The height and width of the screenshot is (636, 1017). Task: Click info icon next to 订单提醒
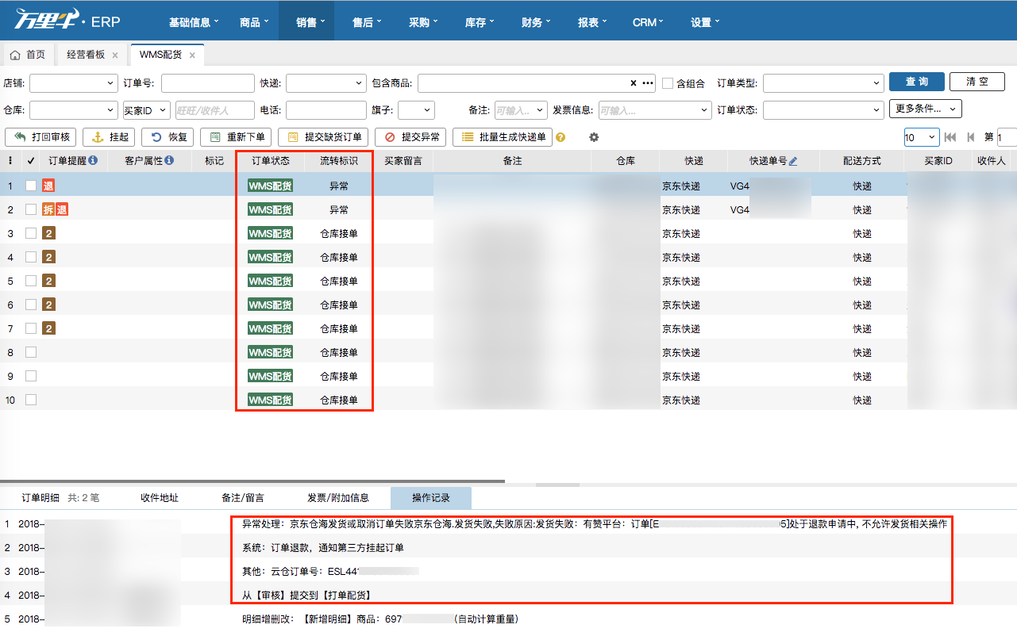[x=93, y=160]
